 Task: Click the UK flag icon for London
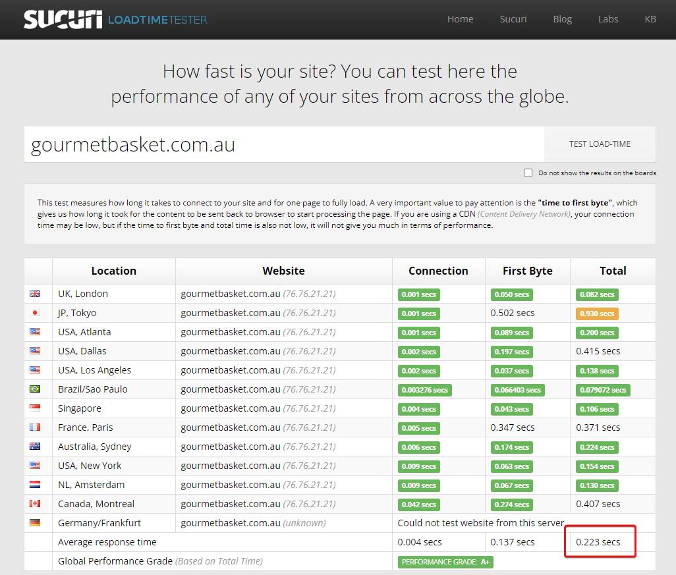[35, 294]
